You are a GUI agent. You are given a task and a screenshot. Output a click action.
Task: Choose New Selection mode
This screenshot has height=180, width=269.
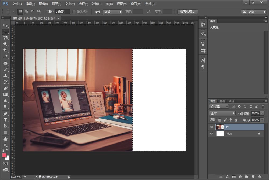click(20, 12)
